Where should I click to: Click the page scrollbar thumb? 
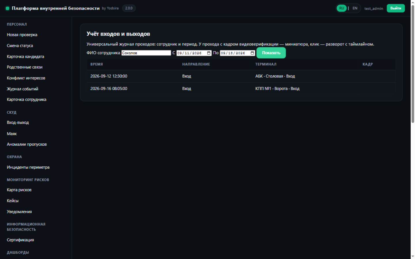(x=413, y=64)
